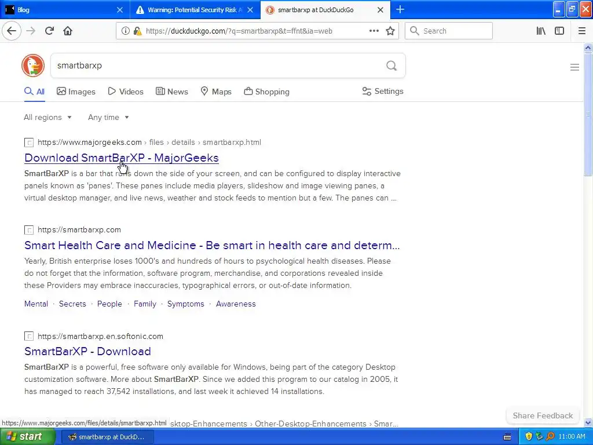Close the smartbarxp at DuckDuckGo tab
Image resolution: width=593 pixels, height=445 pixels.
(x=380, y=10)
